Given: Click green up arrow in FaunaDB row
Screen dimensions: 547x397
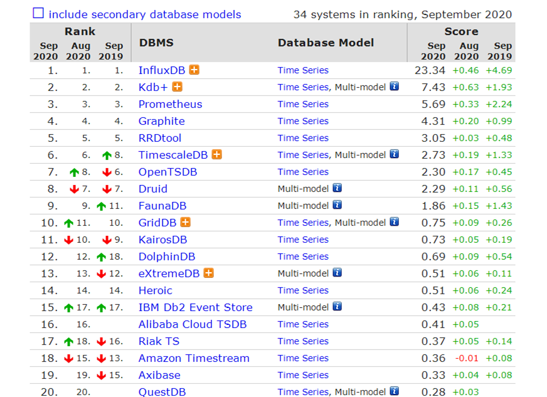Looking at the screenshot, I should point(101,206).
